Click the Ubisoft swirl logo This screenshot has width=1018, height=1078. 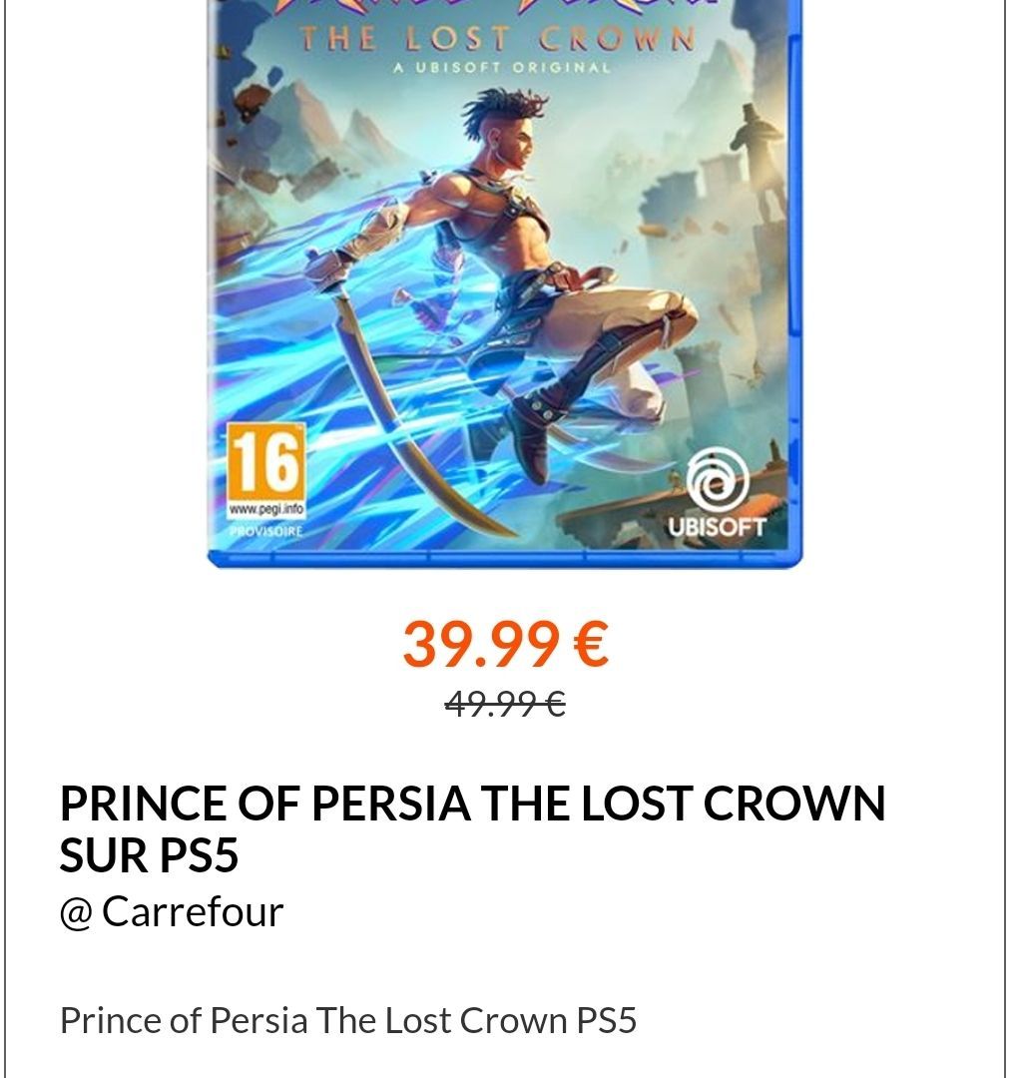[x=717, y=479]
